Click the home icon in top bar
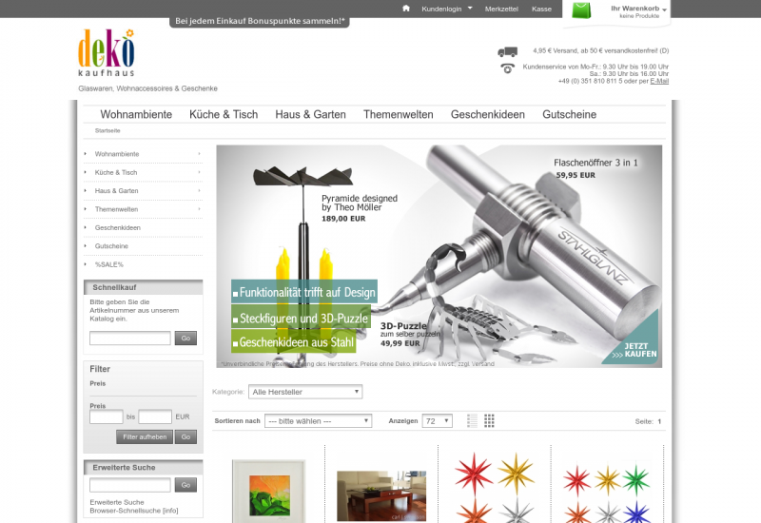 click(x=406, y=9)
